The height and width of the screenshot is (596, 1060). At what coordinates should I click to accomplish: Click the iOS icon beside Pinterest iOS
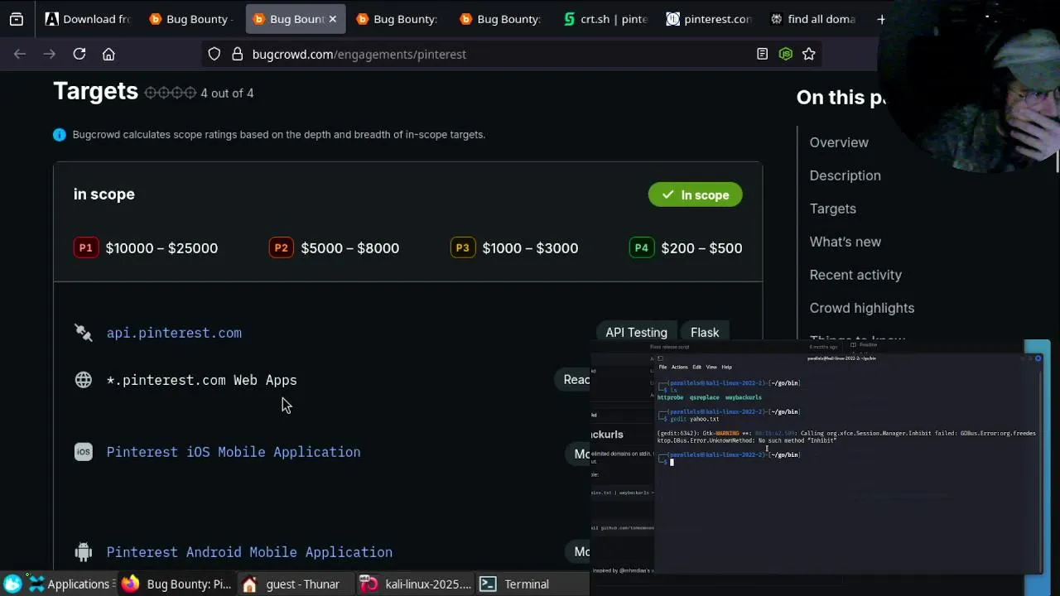[84, 452]
